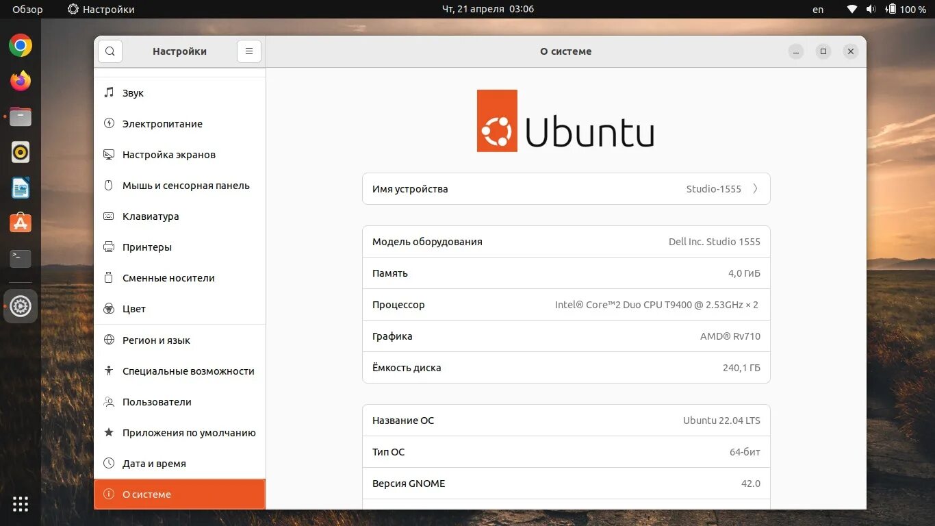Click the volume icon in top bar
This screenshot has height=526, width=935.
pyautogui.click(x=871, y=9)
